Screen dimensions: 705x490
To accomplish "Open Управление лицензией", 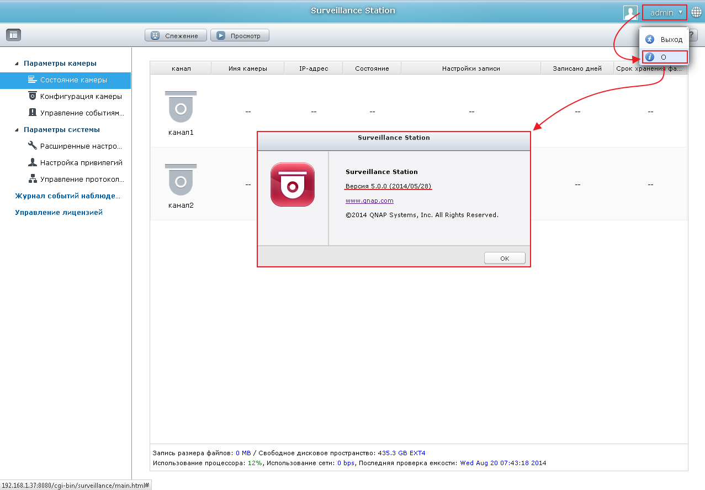I will point(59,212).
